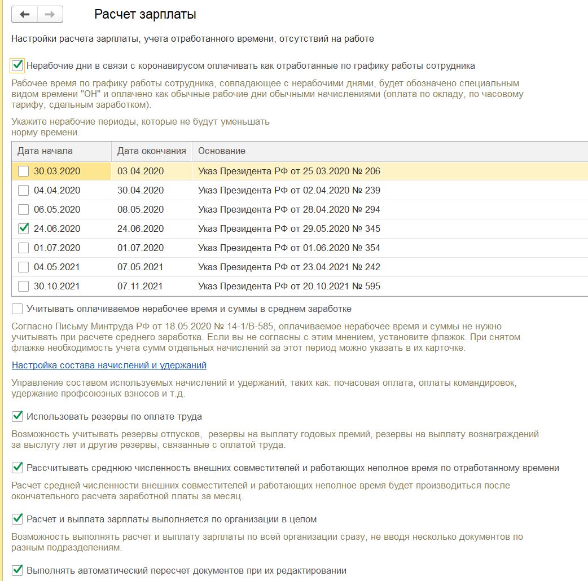Enable the 04.04.2020 period checkbox

(x=23, y=191)
